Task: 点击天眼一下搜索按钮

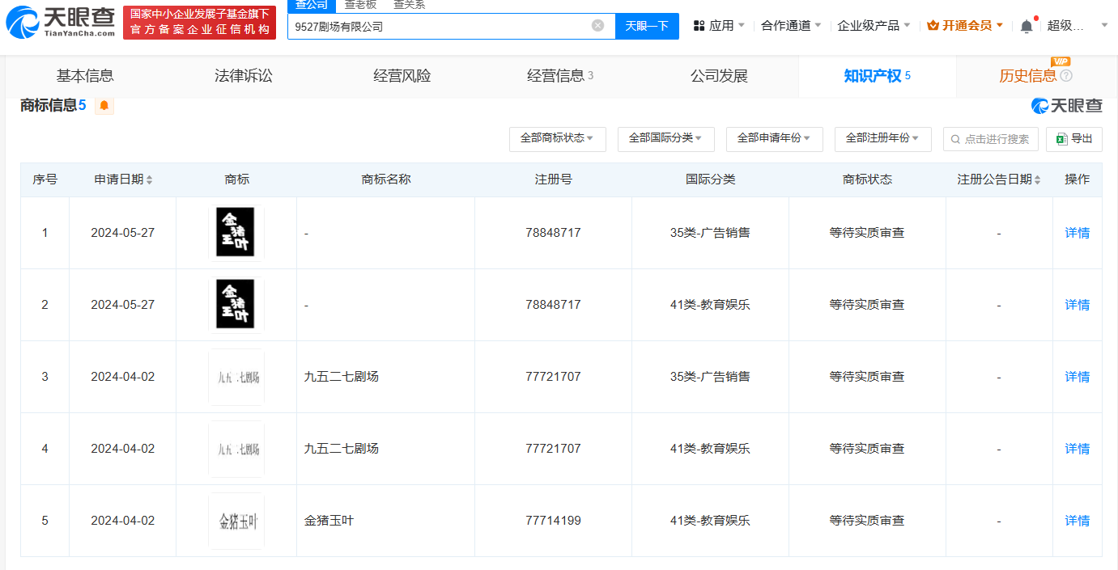Action: (x=646, y=26)
